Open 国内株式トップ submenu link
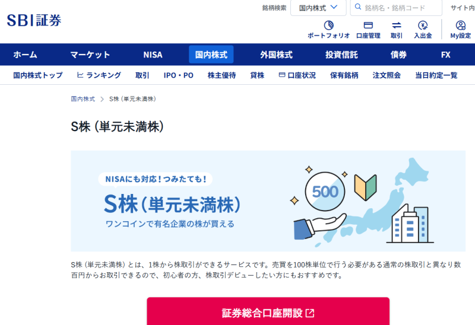 tap(38, 75)
